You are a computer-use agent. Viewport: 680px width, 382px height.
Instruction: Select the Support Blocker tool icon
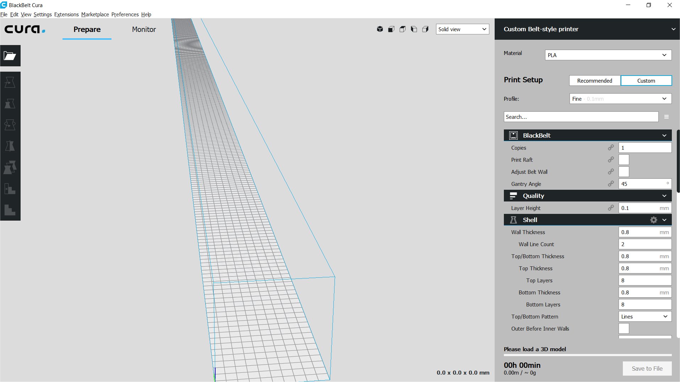coord(10,189)
